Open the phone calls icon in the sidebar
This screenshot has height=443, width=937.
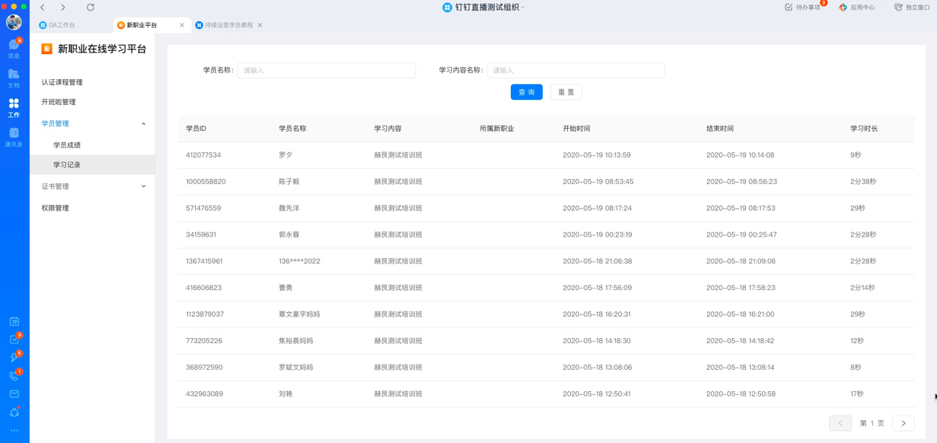(14, 376)
